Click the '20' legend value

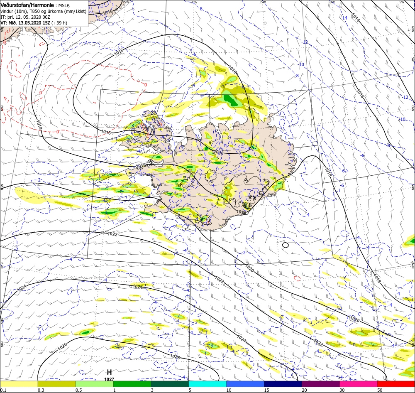[304, 390]
